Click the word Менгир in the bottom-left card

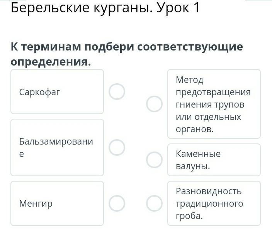pos(36,204)
